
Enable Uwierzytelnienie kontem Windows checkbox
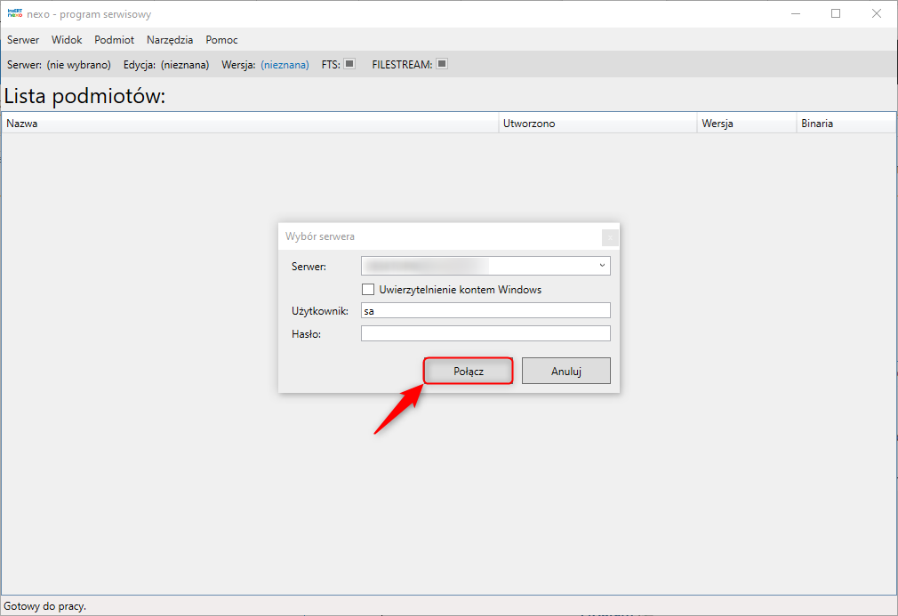[x=368, y=290]
